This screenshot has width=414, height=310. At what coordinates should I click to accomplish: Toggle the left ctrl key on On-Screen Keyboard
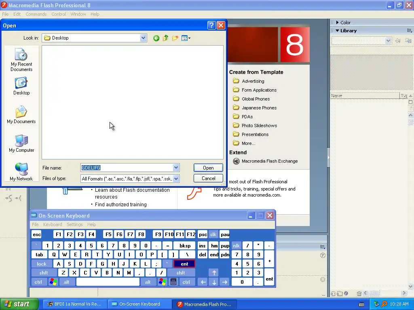38,282
